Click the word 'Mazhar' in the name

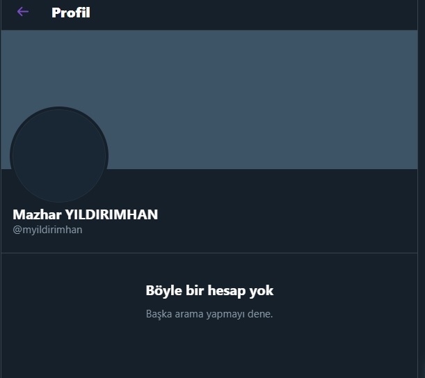pos(37,214)
